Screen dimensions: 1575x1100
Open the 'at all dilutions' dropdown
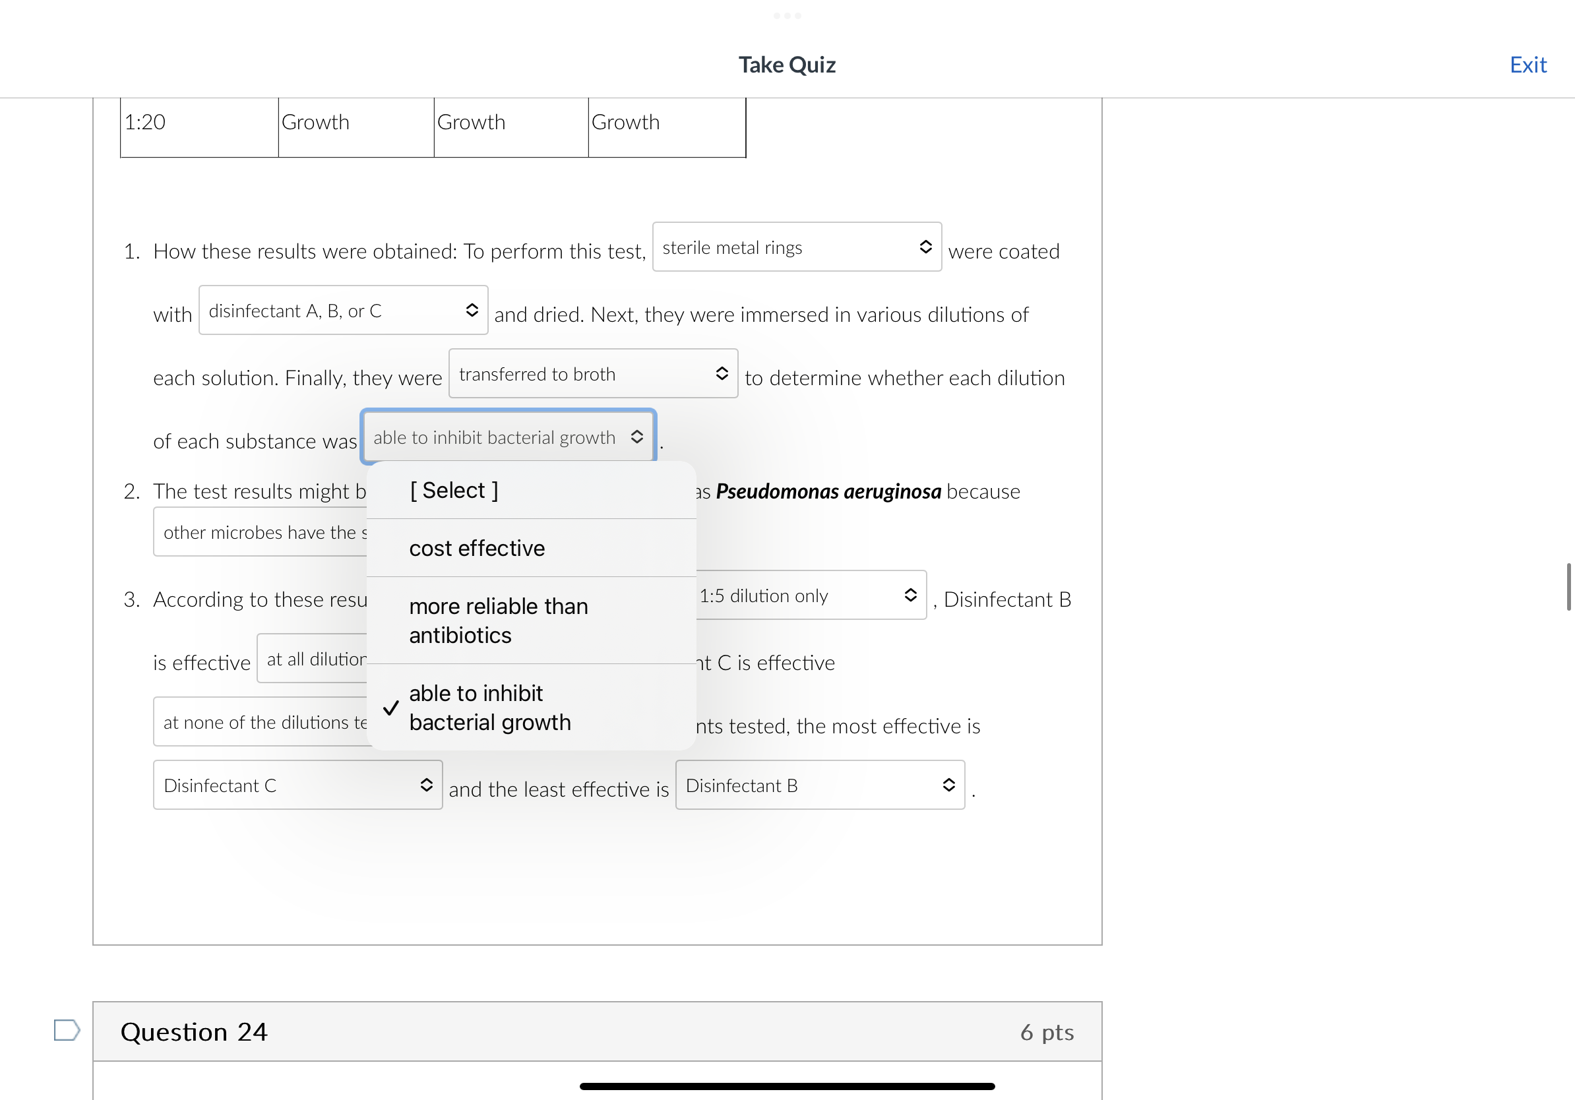pyautogui.click(x=313, y=659)
